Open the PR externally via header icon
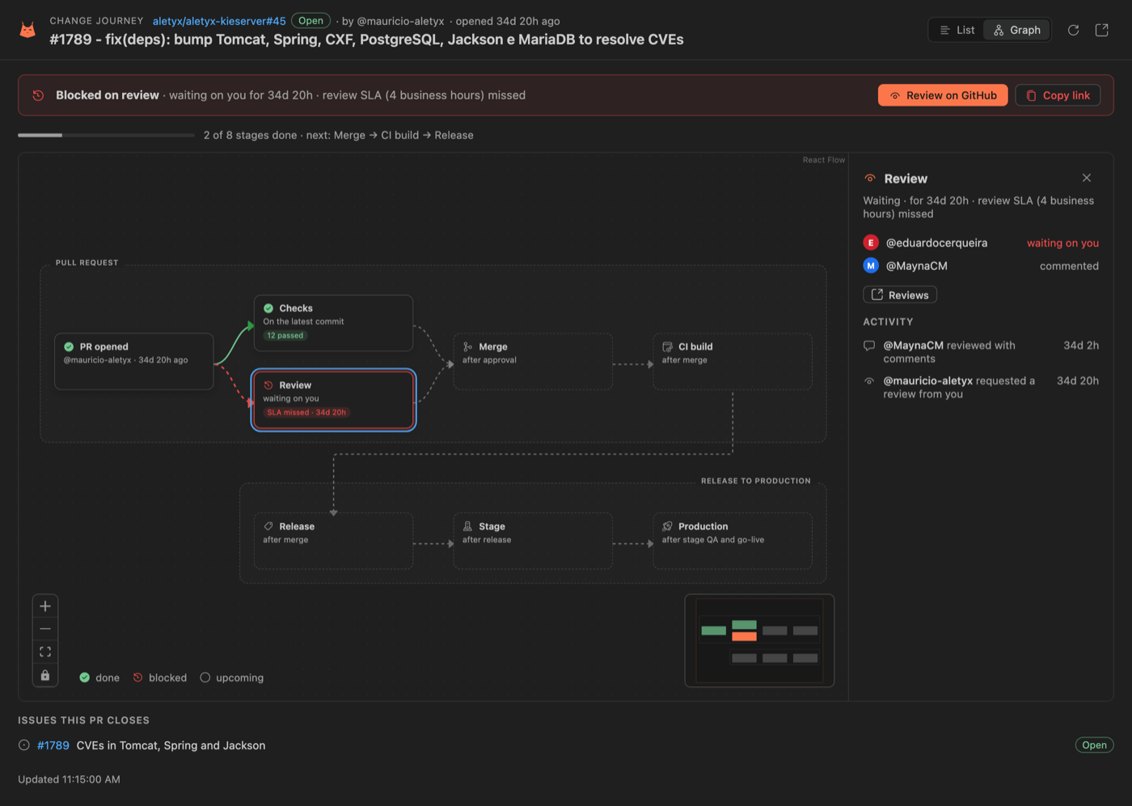This screenshot has height=806, width=1132. point(1101,30)
